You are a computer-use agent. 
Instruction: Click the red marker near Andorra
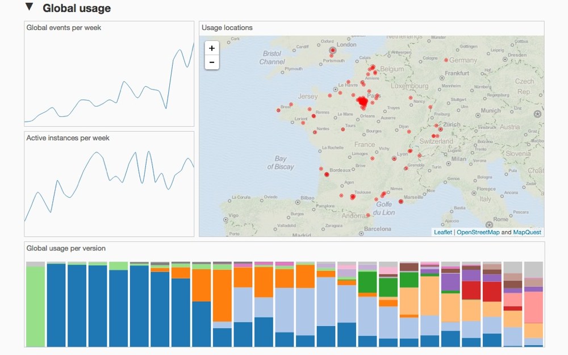[369, 215]
